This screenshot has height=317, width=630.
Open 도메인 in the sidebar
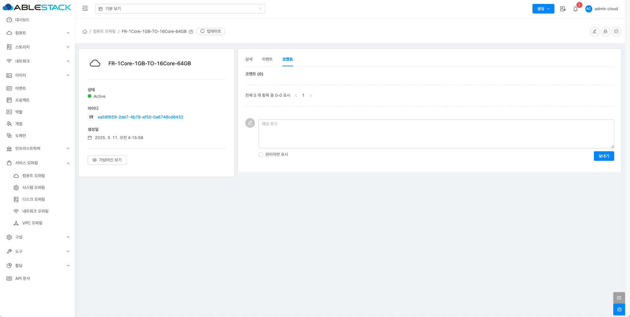coord(37,136)
